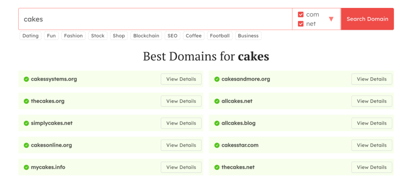Screen dimensions: 406x180
Task: Click green checkmark beside cakesonline.org
Action: pyautogui.click(x=26, y=145)
